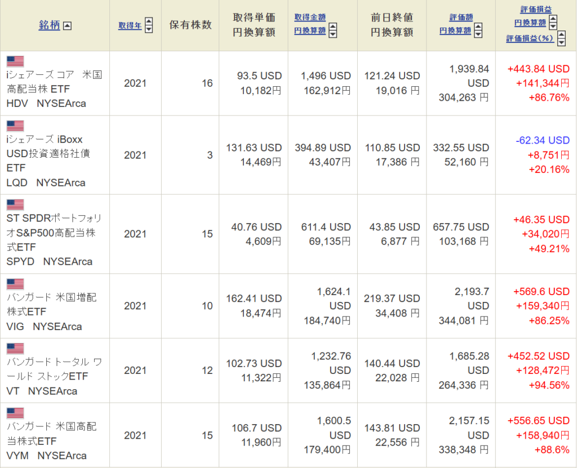Click the sort arrow icon next to 銘柄
Viewport: 577px width, 468px height.
pos(67,25)
